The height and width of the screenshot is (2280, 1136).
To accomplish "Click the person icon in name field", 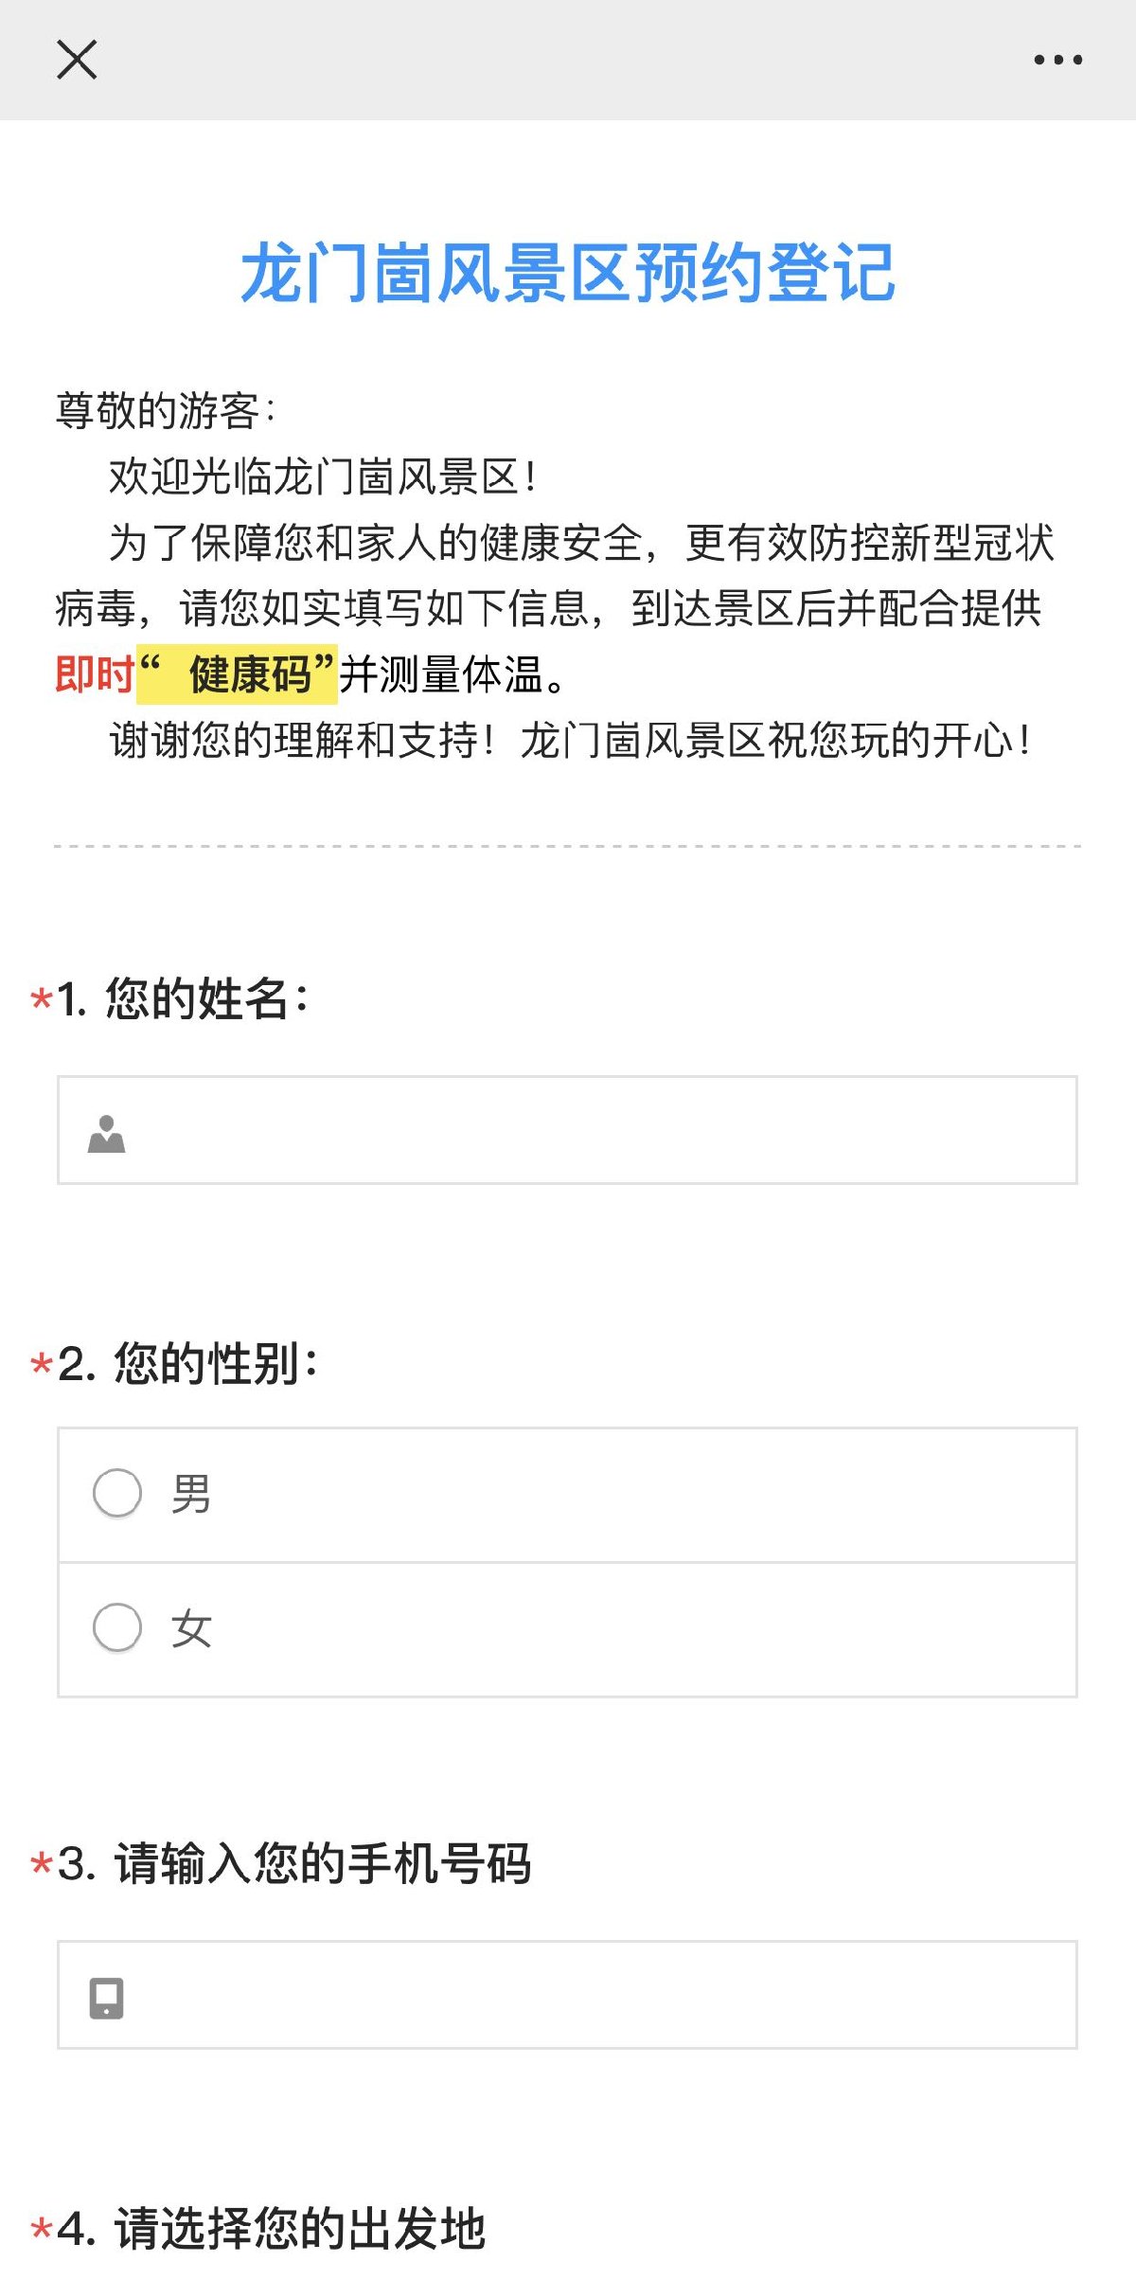I will point(106,1133).
